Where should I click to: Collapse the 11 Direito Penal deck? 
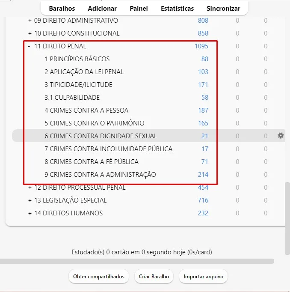[29, 46]
